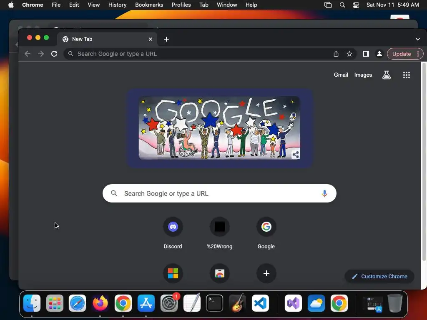Image resolution: width=427 pixels, height=320 pixels.
Task: Click the Veterans Day Google Doodle
Action: (219, 128)
